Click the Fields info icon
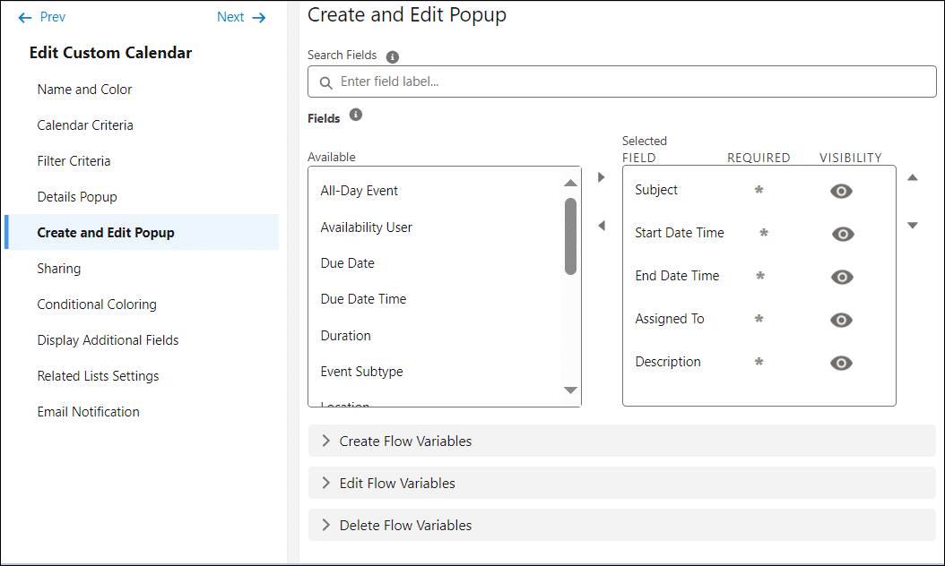 click(356, 116)
